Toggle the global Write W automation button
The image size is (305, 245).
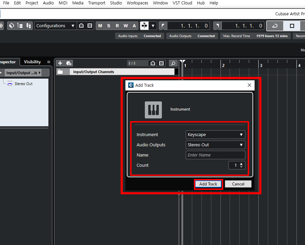(x=126, y=26)
